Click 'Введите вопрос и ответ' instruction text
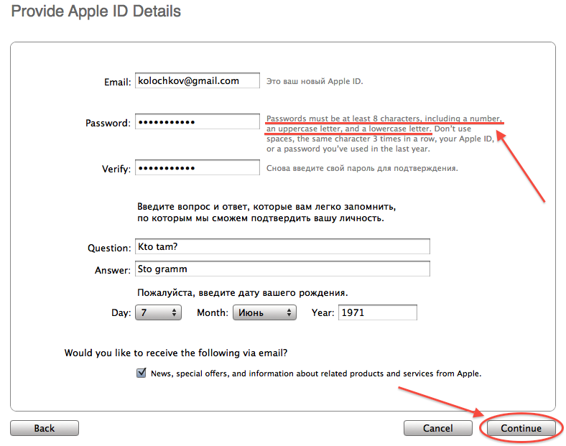Viewport: 566px width, 446px height. pos(266,212)
